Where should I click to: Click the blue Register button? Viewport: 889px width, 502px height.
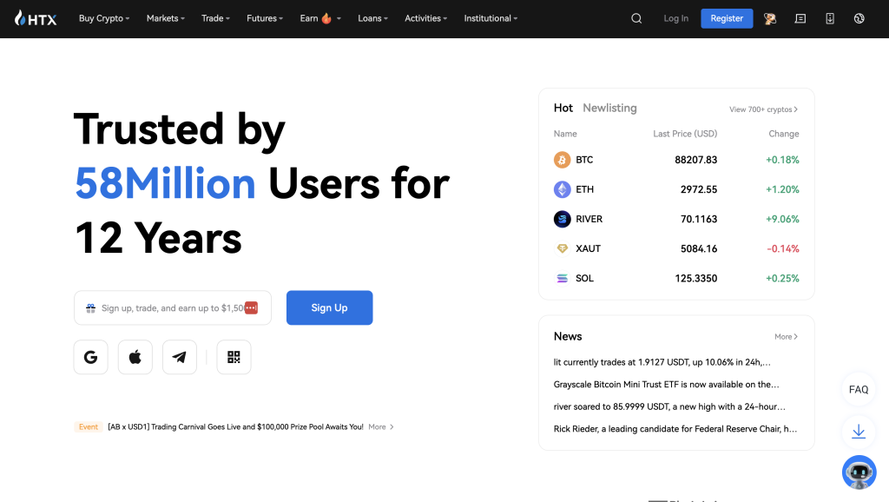(x=727, y=18)
